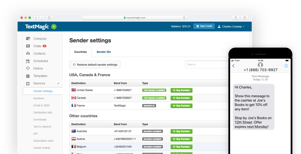Viewport: 301px width, 154px height.
Task: Tap the back chevron on phone
Action: (x=233, y=66)
